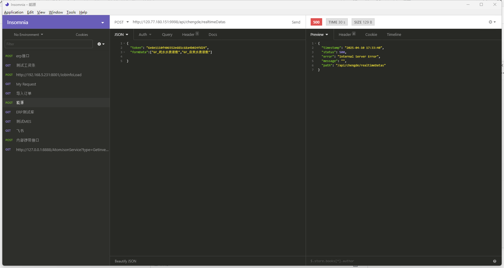
Task: Open the POST method dropdown
Action: [121, 22]
